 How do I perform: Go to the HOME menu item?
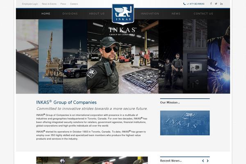pos(46,14)
